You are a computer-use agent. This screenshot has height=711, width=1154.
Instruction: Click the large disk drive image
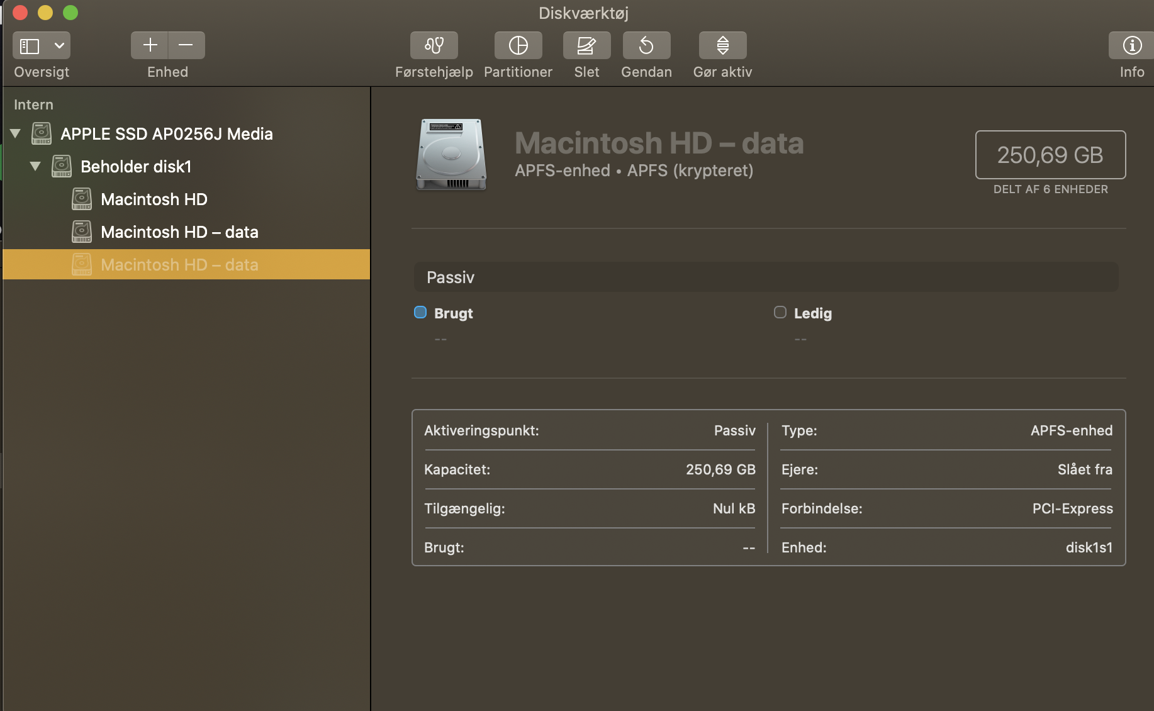point(451,155)
